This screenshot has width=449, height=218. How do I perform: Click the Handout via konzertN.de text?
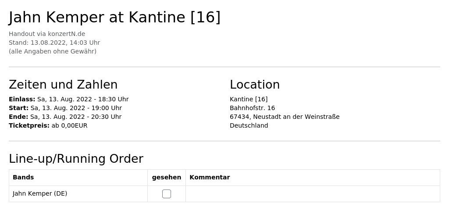pyautogui.click(x=47, y=34)
